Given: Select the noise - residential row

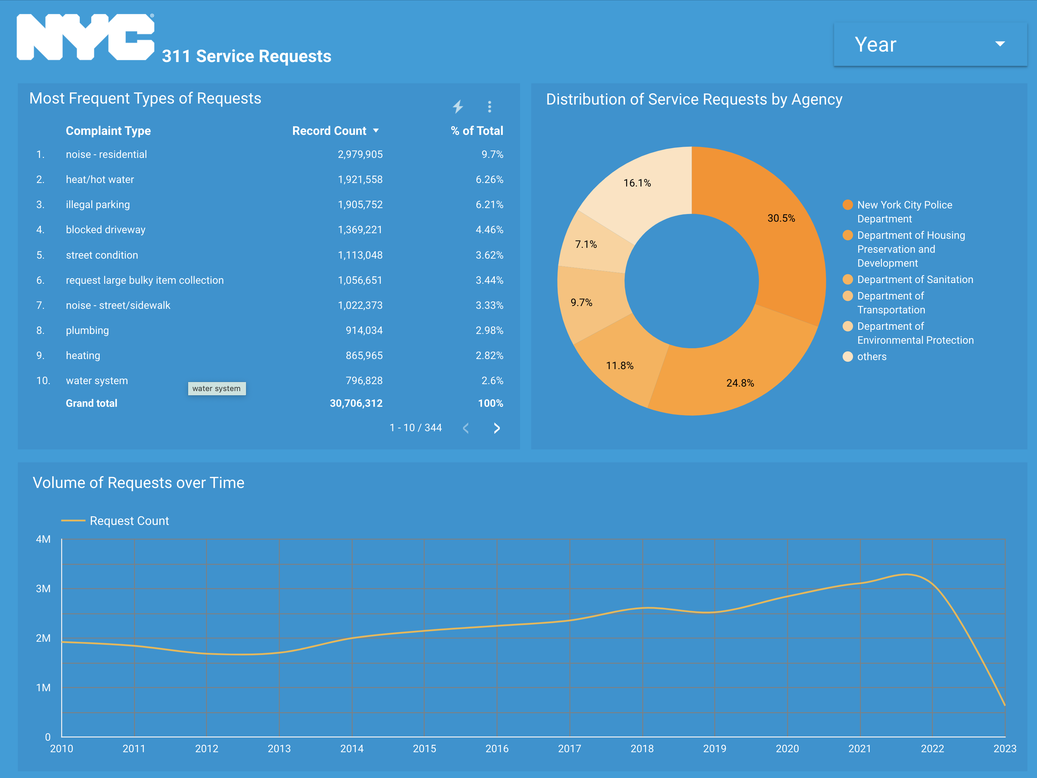Looking at the screenshot, I should click(x=270, y=154).
